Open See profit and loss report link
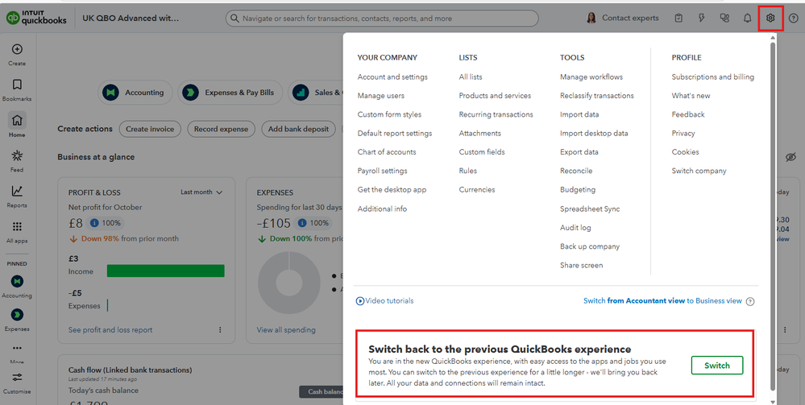Screen dimensions: 805x405 [x=110, y=330]
